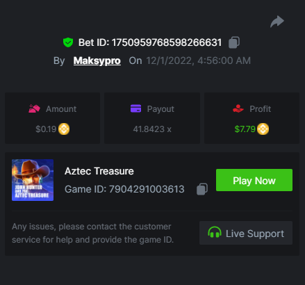This screenshot has height=285, width=305.
Task: Click the Game ID 7904291003613 text
Action: coord(124,189)
